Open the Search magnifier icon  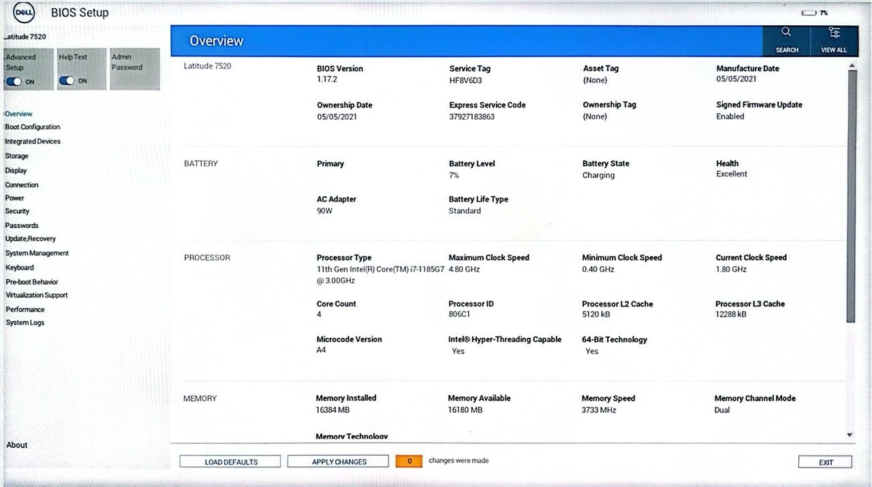point(785,32)
